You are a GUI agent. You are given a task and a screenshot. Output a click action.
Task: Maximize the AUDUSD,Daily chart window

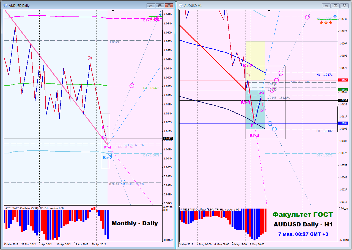(159, 5)
